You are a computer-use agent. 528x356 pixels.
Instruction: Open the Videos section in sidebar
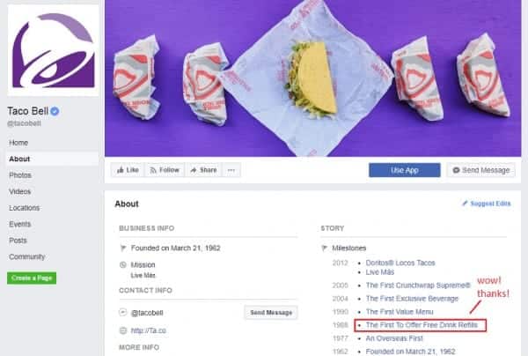[x=20, y=191]
